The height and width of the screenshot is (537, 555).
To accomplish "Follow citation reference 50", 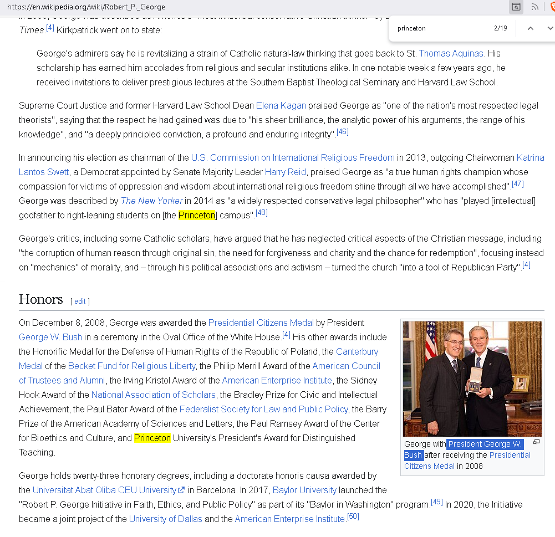I will click(353, 516).
